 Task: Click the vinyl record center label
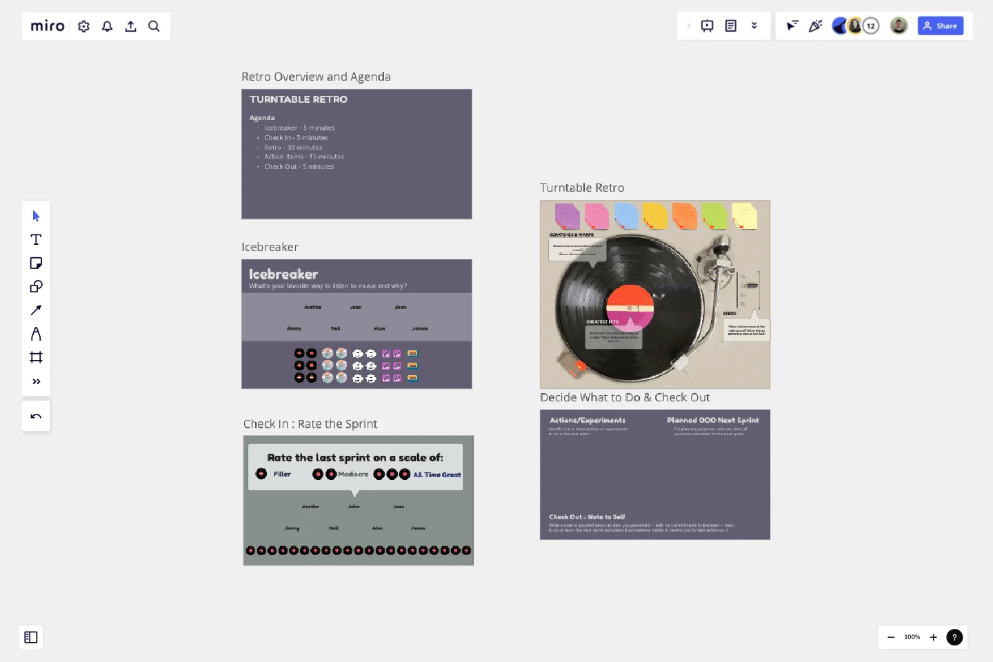coord(630,308)
